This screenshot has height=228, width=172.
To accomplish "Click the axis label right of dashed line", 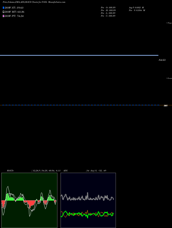I will (x=165, y=106).
